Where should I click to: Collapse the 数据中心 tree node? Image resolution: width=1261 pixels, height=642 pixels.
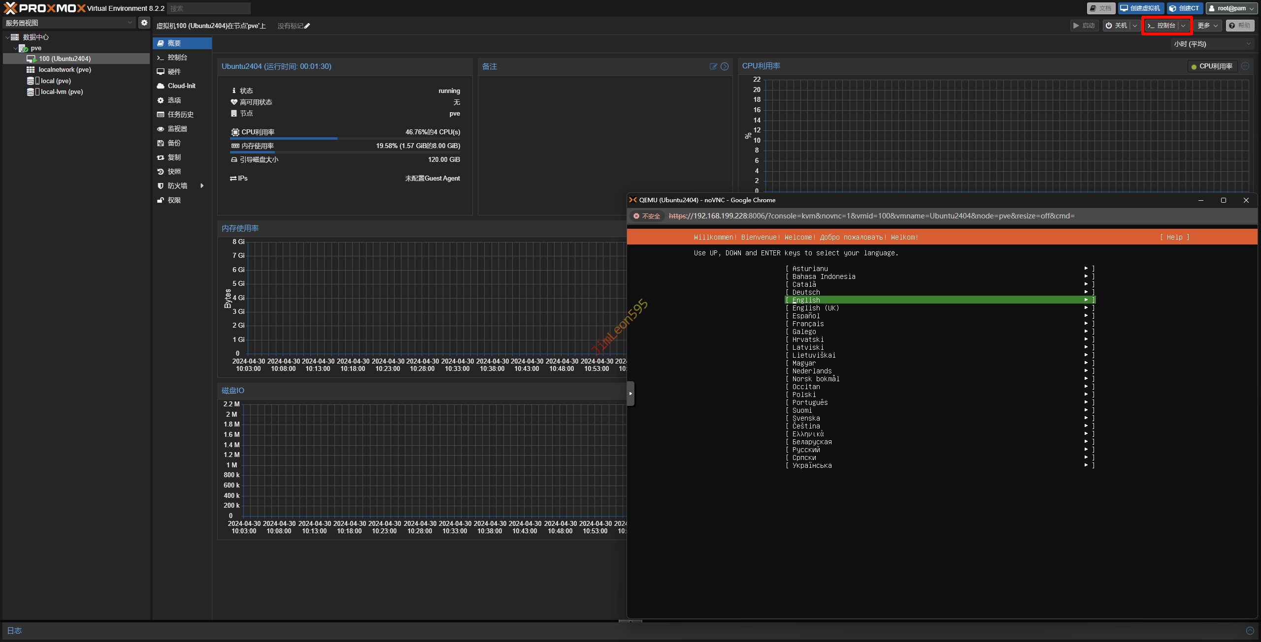(7, 37)
